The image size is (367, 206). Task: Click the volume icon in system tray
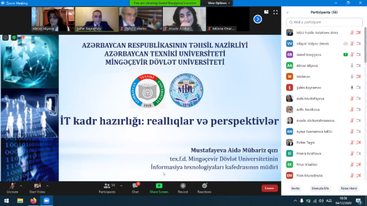tap(321, 201)
